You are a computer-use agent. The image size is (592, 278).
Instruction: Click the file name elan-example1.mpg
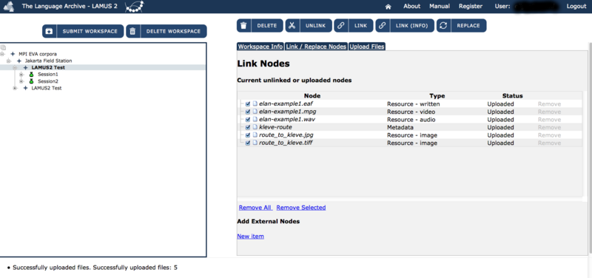pos(288,112)
